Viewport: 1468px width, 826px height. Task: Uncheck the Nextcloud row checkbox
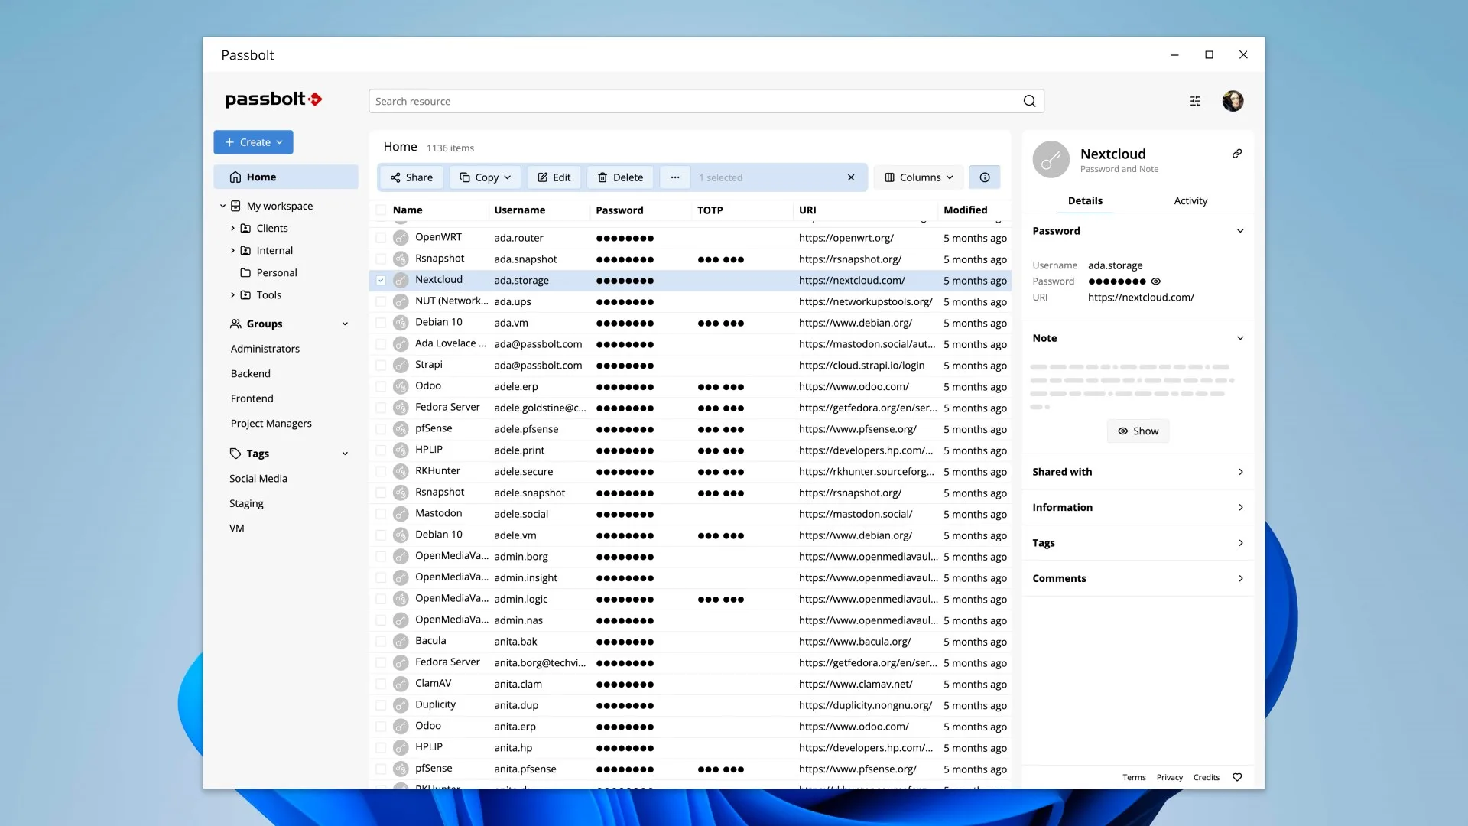coord(381,281)
